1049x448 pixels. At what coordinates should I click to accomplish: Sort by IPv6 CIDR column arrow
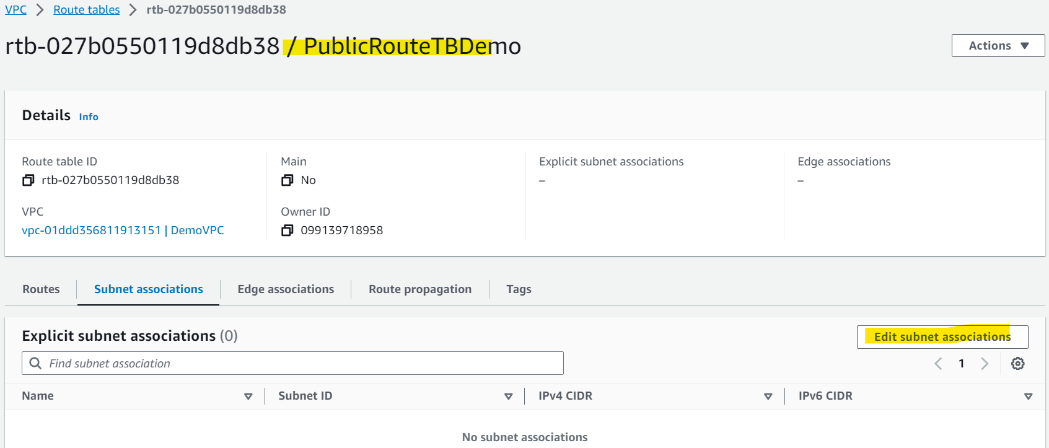[x=1028, y=397]
